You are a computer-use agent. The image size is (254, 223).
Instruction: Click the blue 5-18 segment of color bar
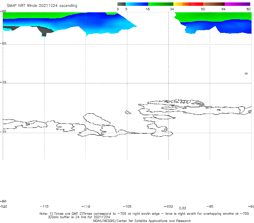137,4
